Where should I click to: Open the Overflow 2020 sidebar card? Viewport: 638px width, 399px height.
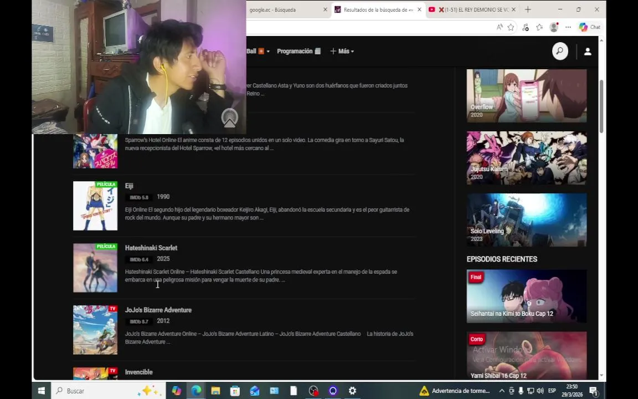tap(527, 96)
